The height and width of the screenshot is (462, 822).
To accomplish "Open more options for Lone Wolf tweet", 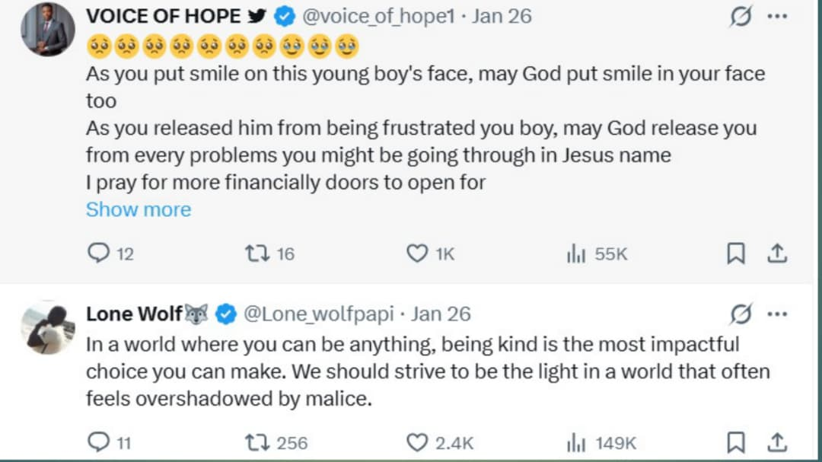I will pyautogui.click(x=777, y=314).
